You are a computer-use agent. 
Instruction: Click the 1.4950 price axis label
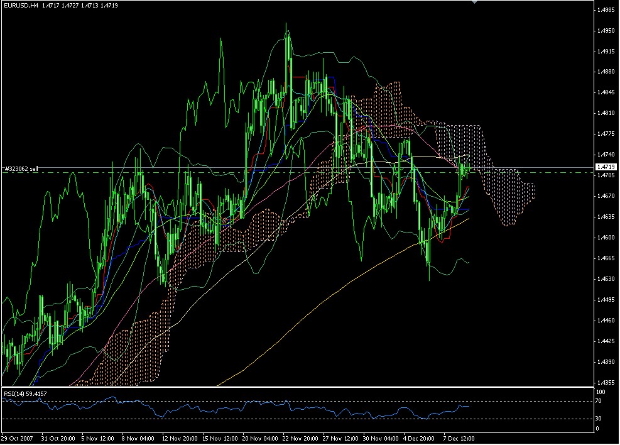click(x=606, y=30)
